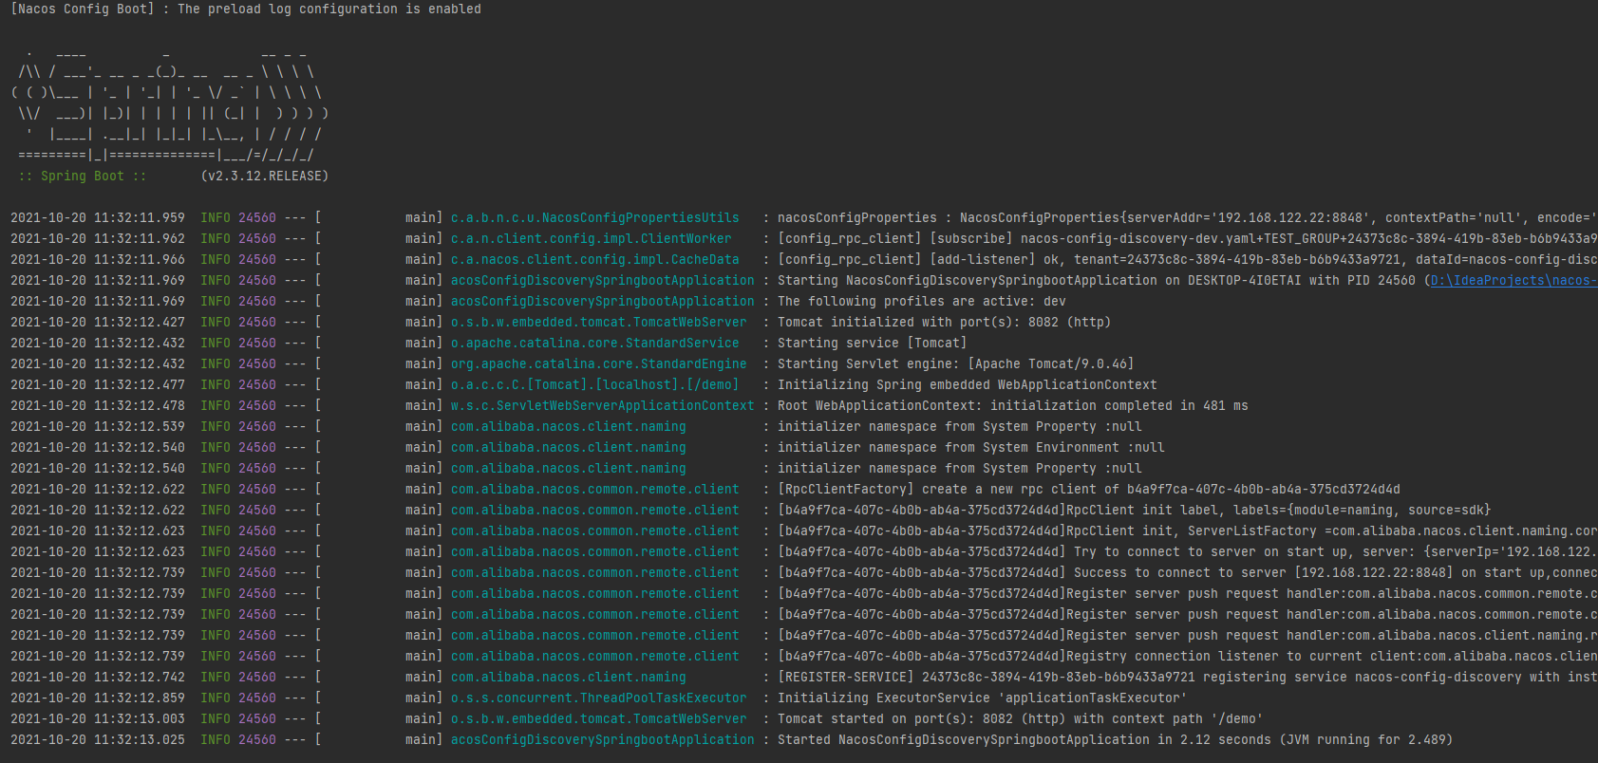Open the D:\IdeaProjects\nacos- file path link
This screenshot has width=1598, height=763.
pyautogui.click(x=1514, y=280)
